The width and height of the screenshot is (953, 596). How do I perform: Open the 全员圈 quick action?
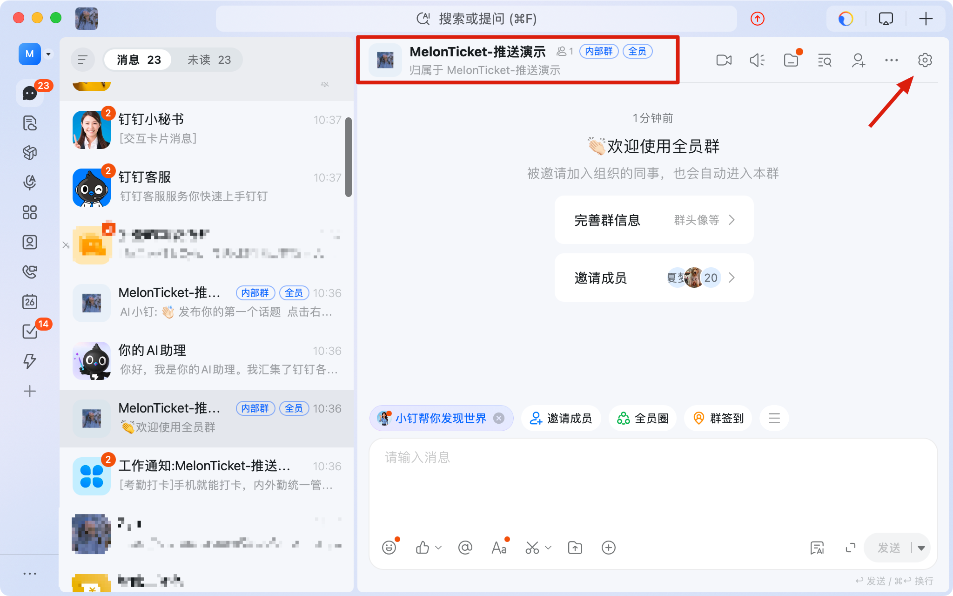pos(642,418)
